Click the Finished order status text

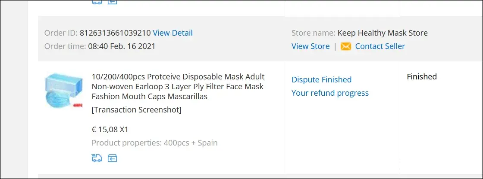tap(422, 77)
